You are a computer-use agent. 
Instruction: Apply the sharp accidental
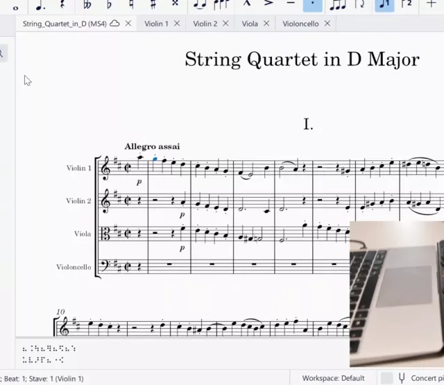153,4
